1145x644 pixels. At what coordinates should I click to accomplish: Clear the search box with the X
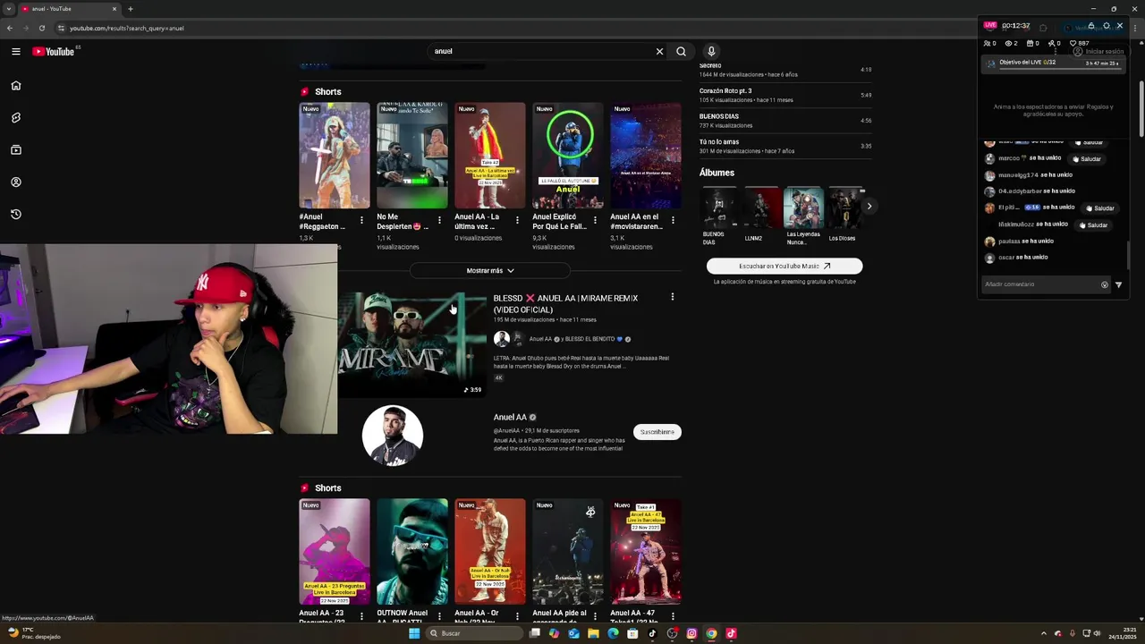(x=660, y=51)
